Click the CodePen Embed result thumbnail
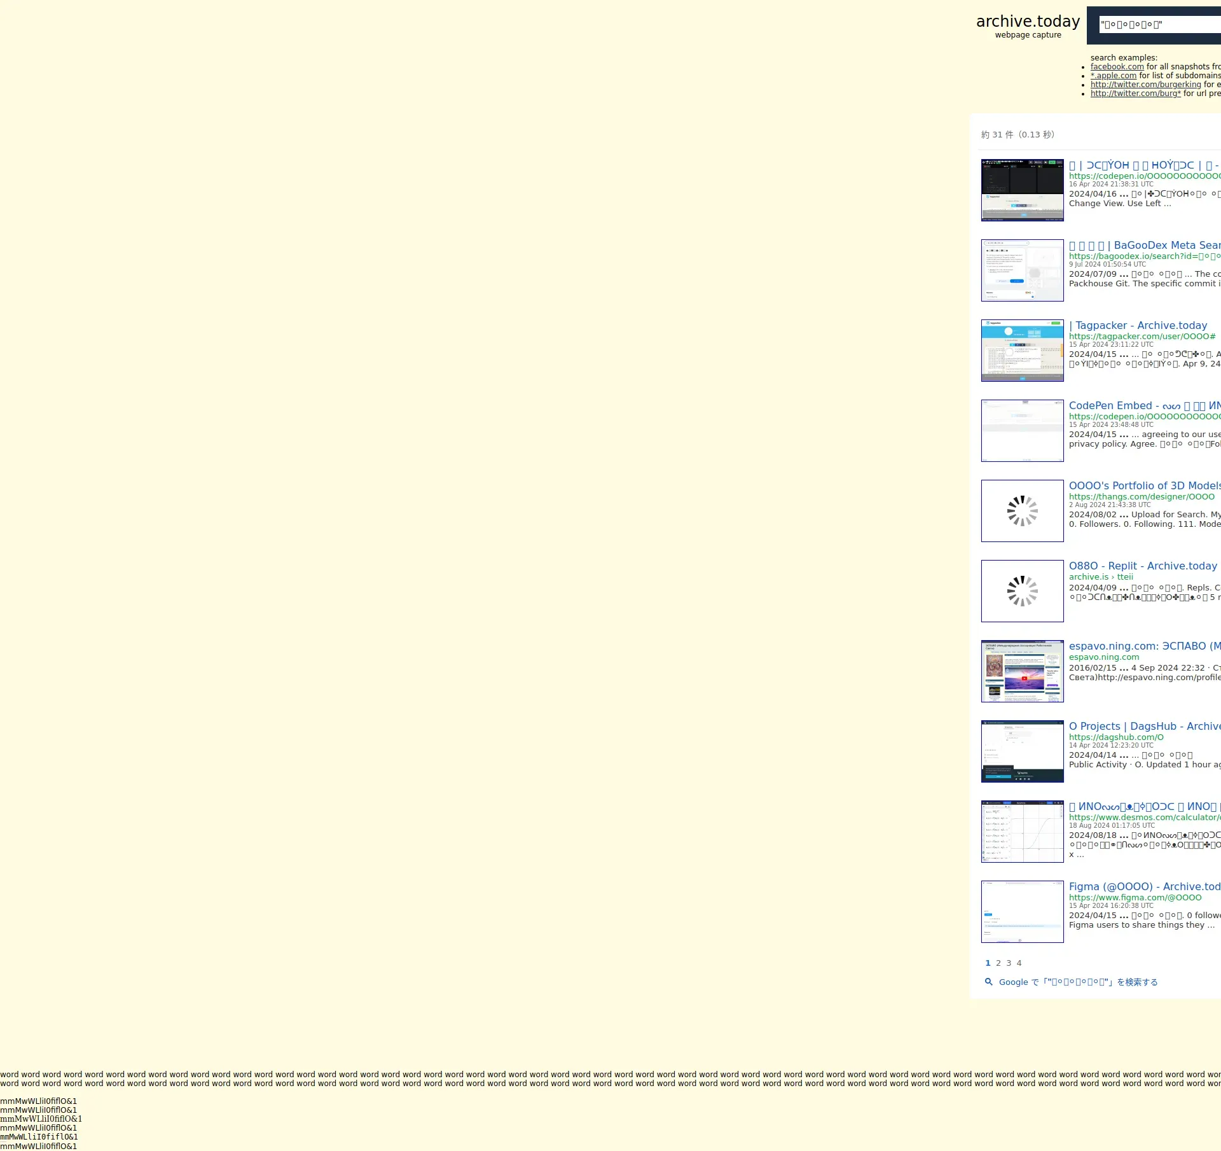The width and height of the screenshot is (1221, 1151). pos(1022,431)
